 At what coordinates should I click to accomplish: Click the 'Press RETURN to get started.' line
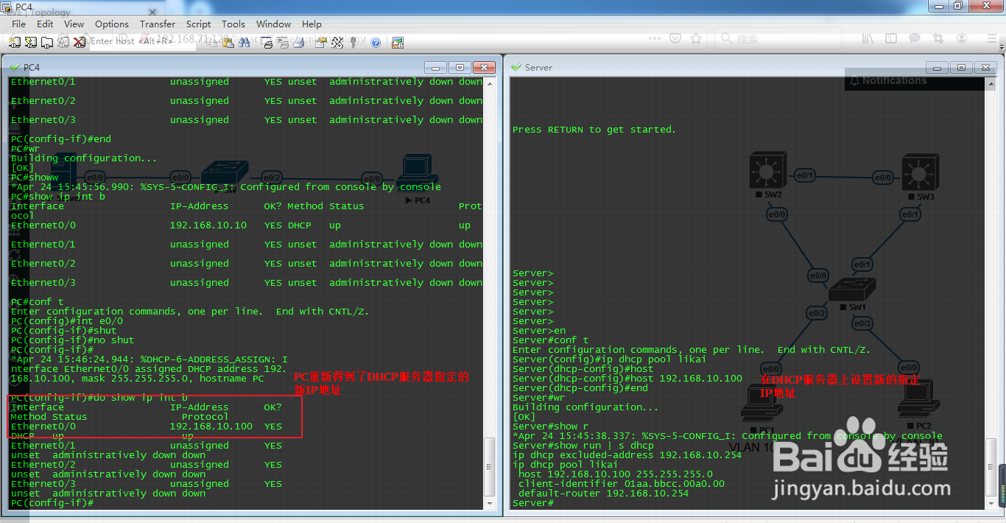point(594,130)
